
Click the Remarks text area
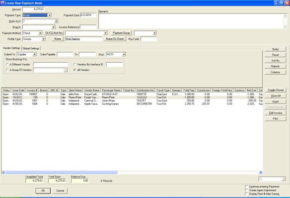(x=193, y=21)
